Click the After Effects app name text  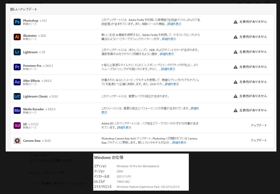(x=31, y=81)
